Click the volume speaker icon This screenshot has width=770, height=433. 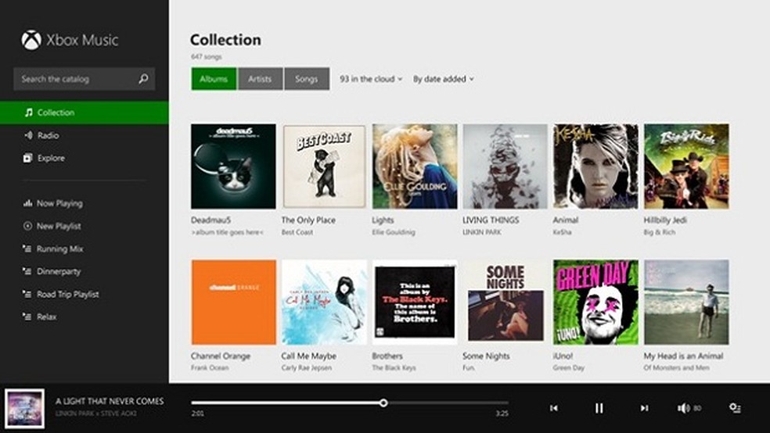click(684, 408)
